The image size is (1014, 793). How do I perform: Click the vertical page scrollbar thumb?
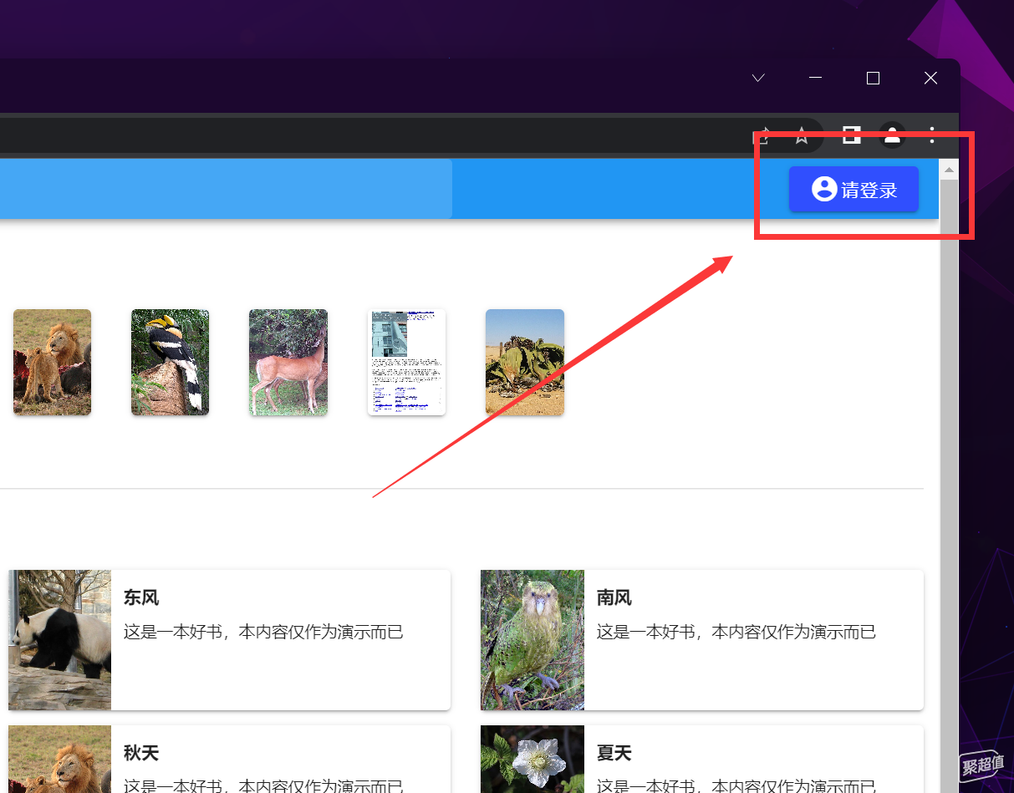[949, 485]
